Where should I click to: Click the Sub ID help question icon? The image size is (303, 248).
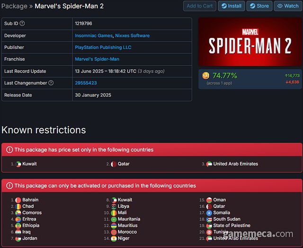pyautogui.click(x=22, y=23)
